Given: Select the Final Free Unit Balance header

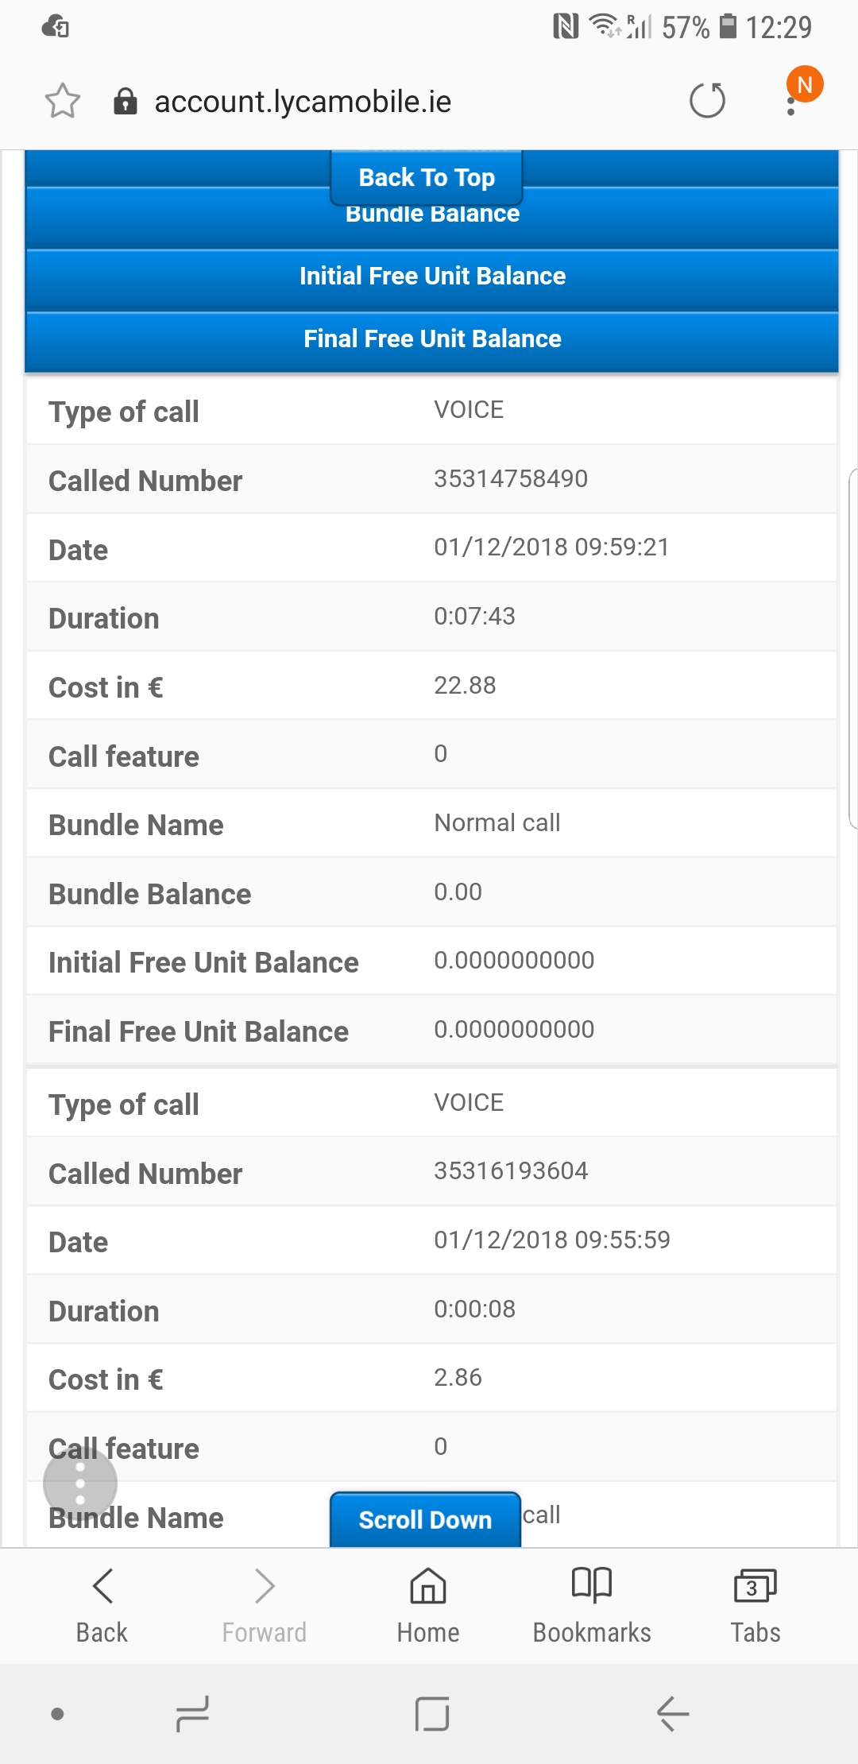Looking at the screenshot, I should (432, 339).
